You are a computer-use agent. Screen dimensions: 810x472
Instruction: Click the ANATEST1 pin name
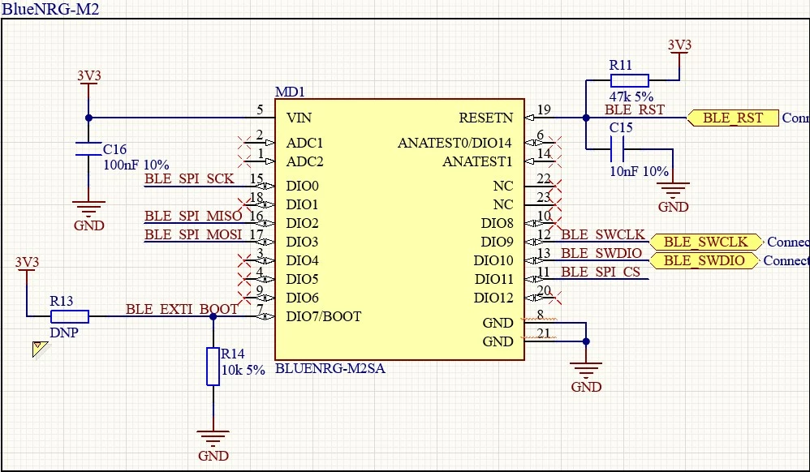tap(477, 161)
